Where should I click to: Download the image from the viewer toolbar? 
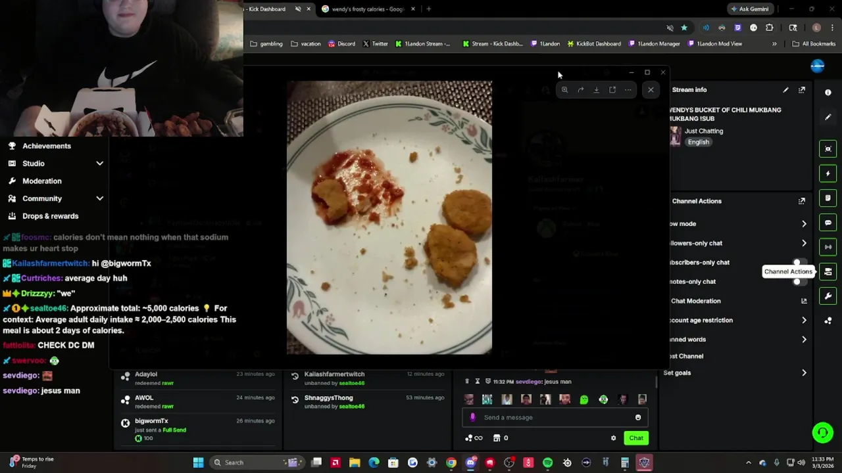pos(596,90)
